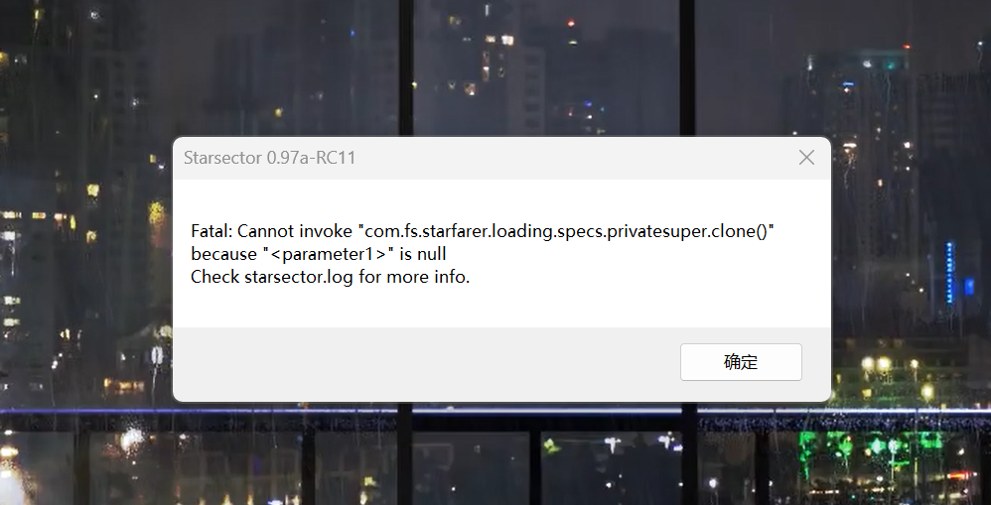Click the "RC11" part of the window title
Image resolution: width=991 pixels, height=505 pixels.
tap(336, 158)
